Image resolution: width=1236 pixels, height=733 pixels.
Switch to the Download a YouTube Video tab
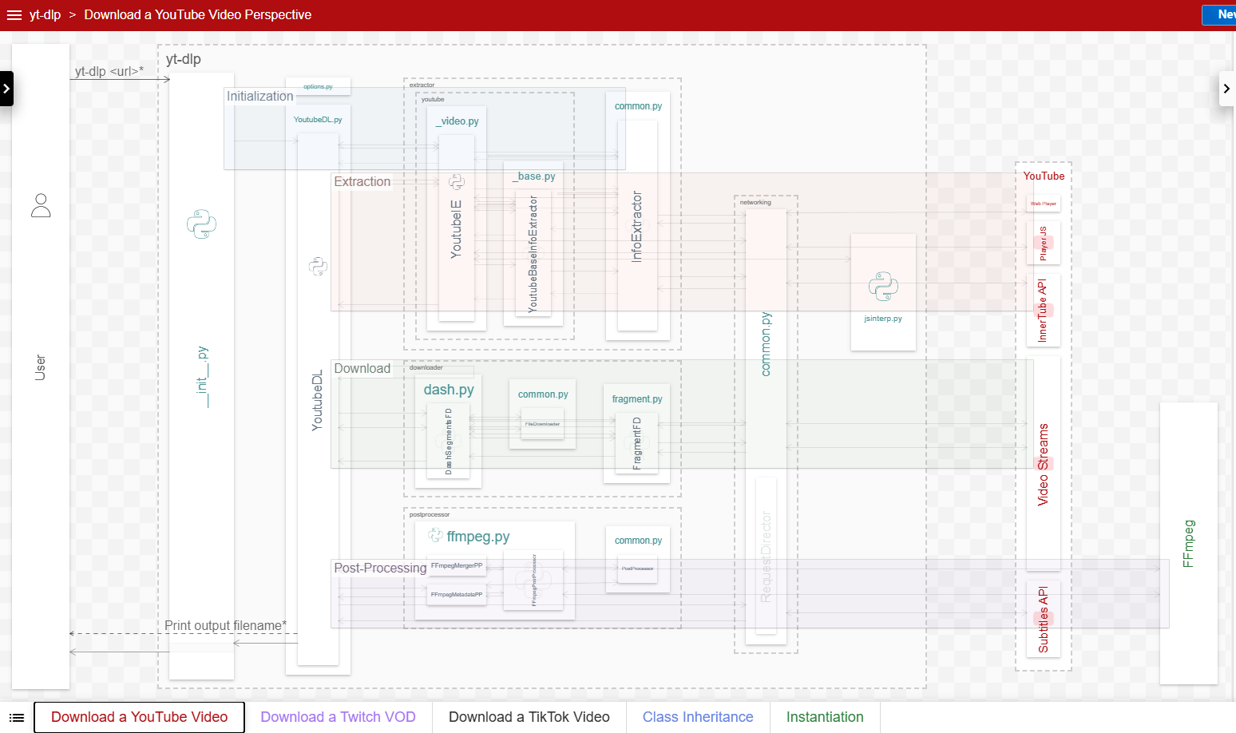(x=140, y=717)
